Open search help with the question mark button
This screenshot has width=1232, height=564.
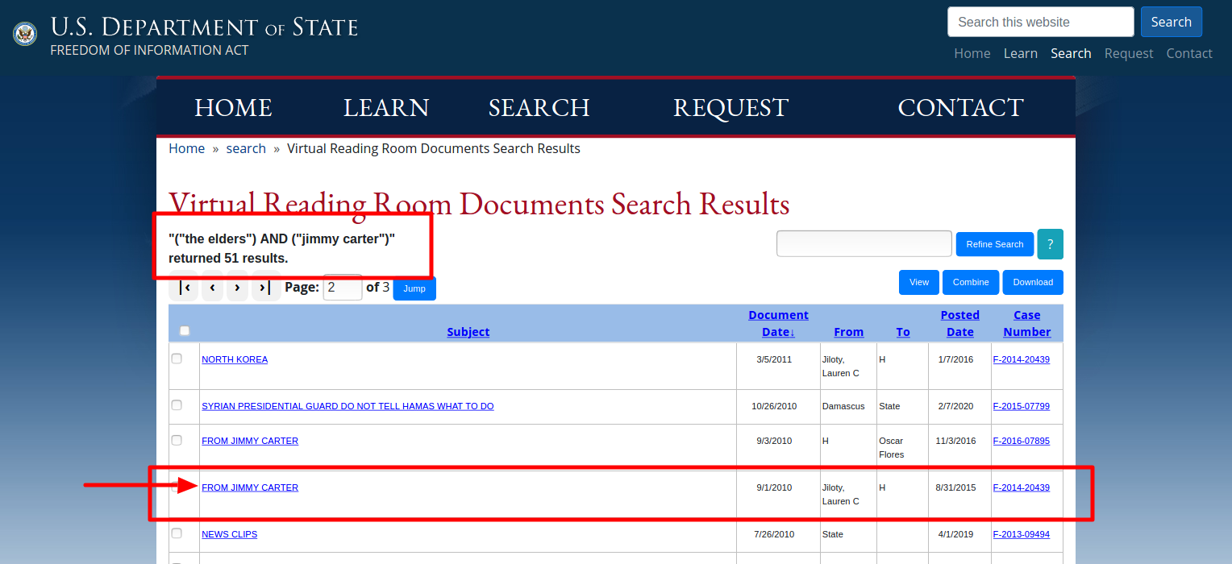(x=1050, y=244)
